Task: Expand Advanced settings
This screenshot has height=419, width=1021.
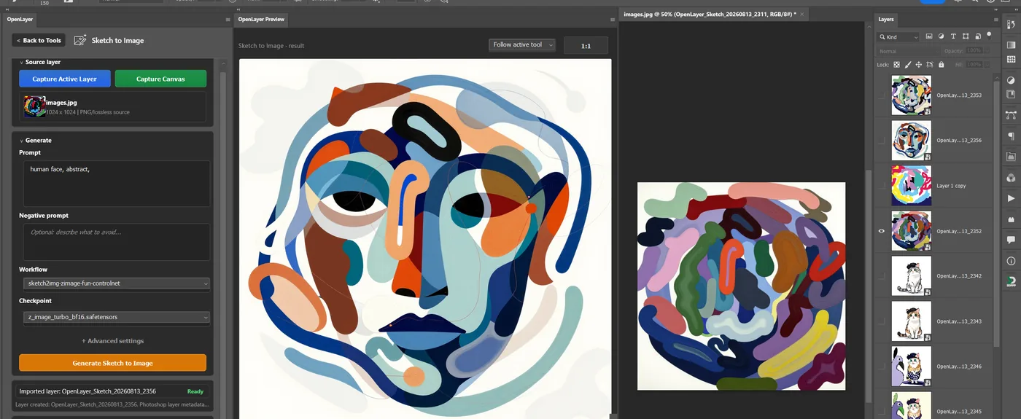Action: [x=112, y=341]
